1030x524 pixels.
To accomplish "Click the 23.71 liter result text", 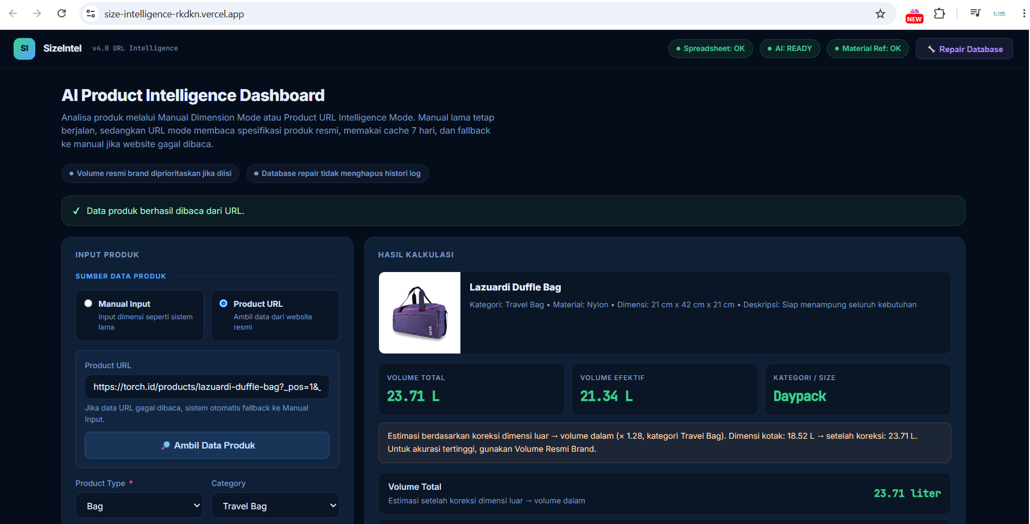I will (907, 494).
